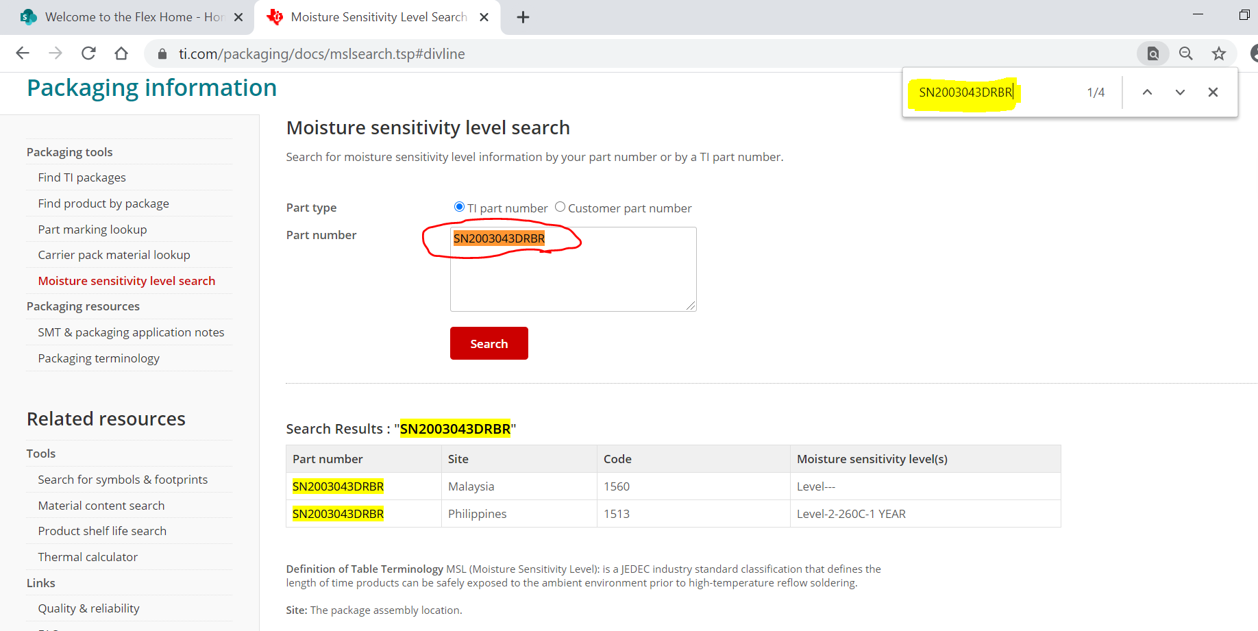The width and height of the screenshot is (1258, 631).
Task: Click the Related resources heading
Action: 106,419
